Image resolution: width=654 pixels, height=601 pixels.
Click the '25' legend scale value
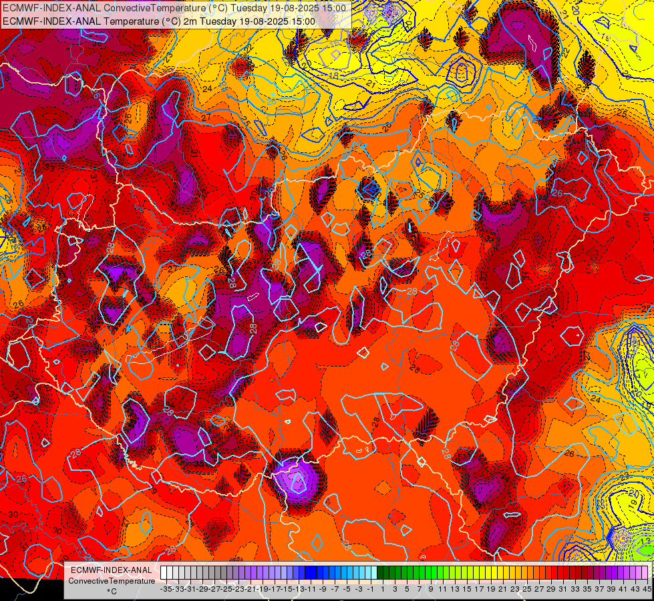[x=527, y=589]
